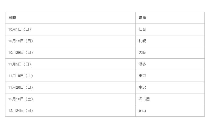211x128 pixels.
Task: Select the 11月18日(土) date cell
Action: 21,76
